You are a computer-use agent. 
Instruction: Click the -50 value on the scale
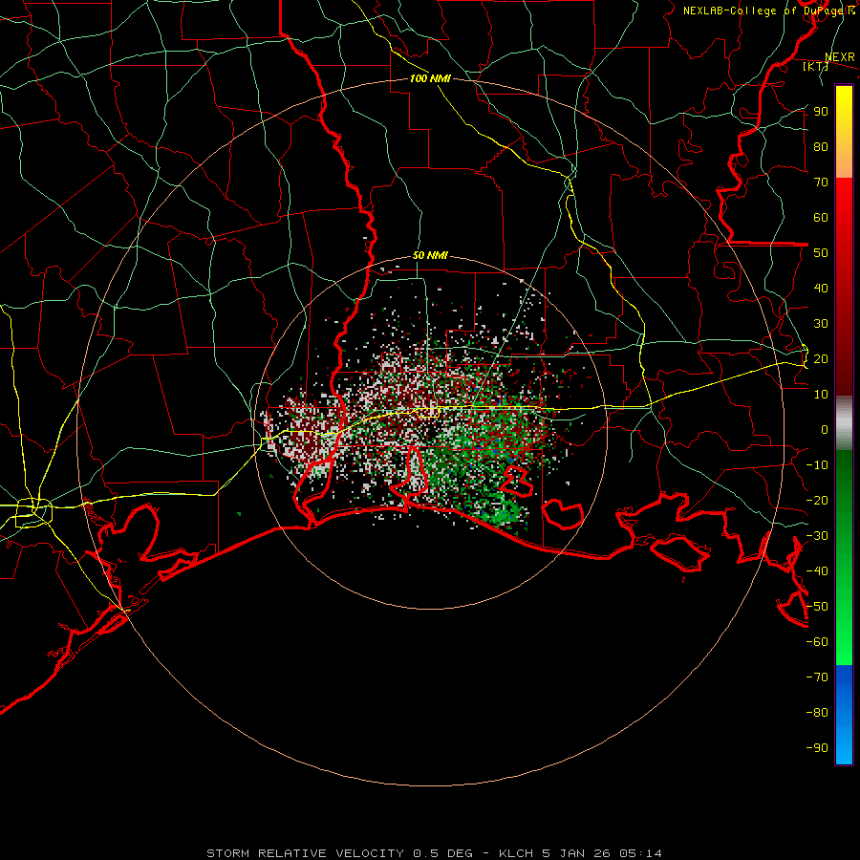pos(818,607)
